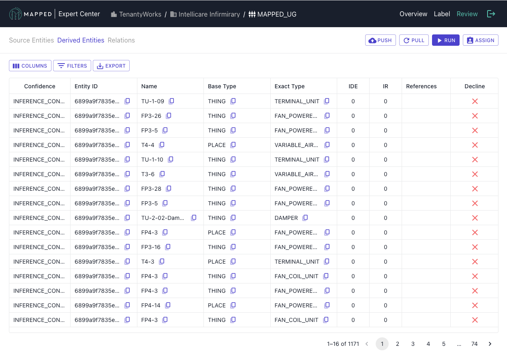The image size is (507, 358).
Task: Decline the FP4-14 entity
Action: pos(475,305)
